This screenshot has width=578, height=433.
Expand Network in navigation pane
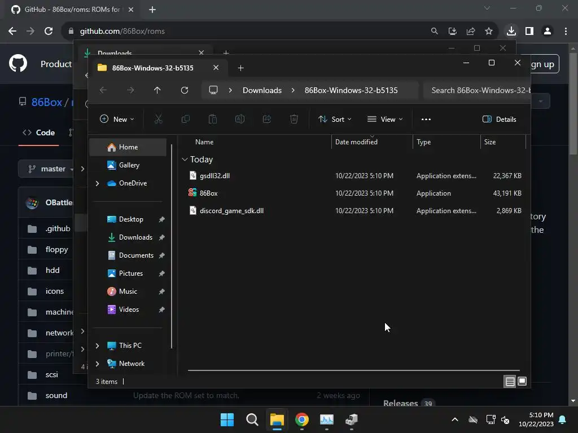tap(97, 364)
